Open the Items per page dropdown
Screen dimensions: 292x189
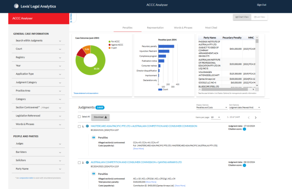click(215, 118)
